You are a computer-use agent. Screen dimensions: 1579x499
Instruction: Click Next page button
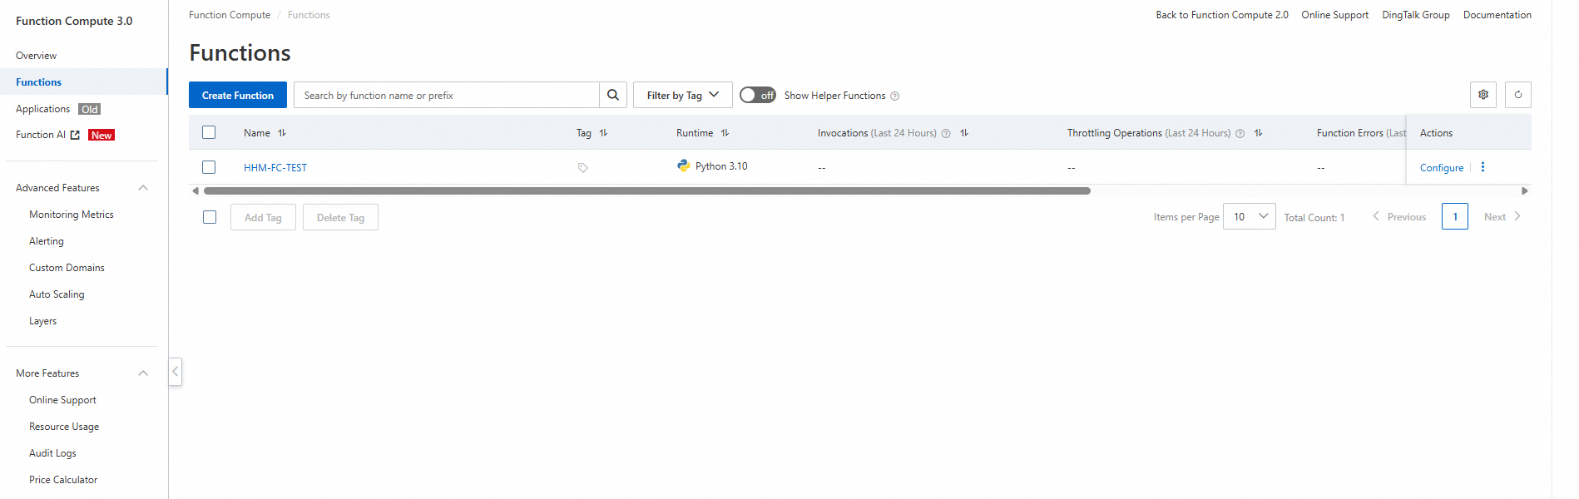pyautogui.click(x=1502, y=216)
